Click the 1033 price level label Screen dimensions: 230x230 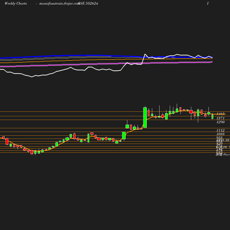[220, 134]
